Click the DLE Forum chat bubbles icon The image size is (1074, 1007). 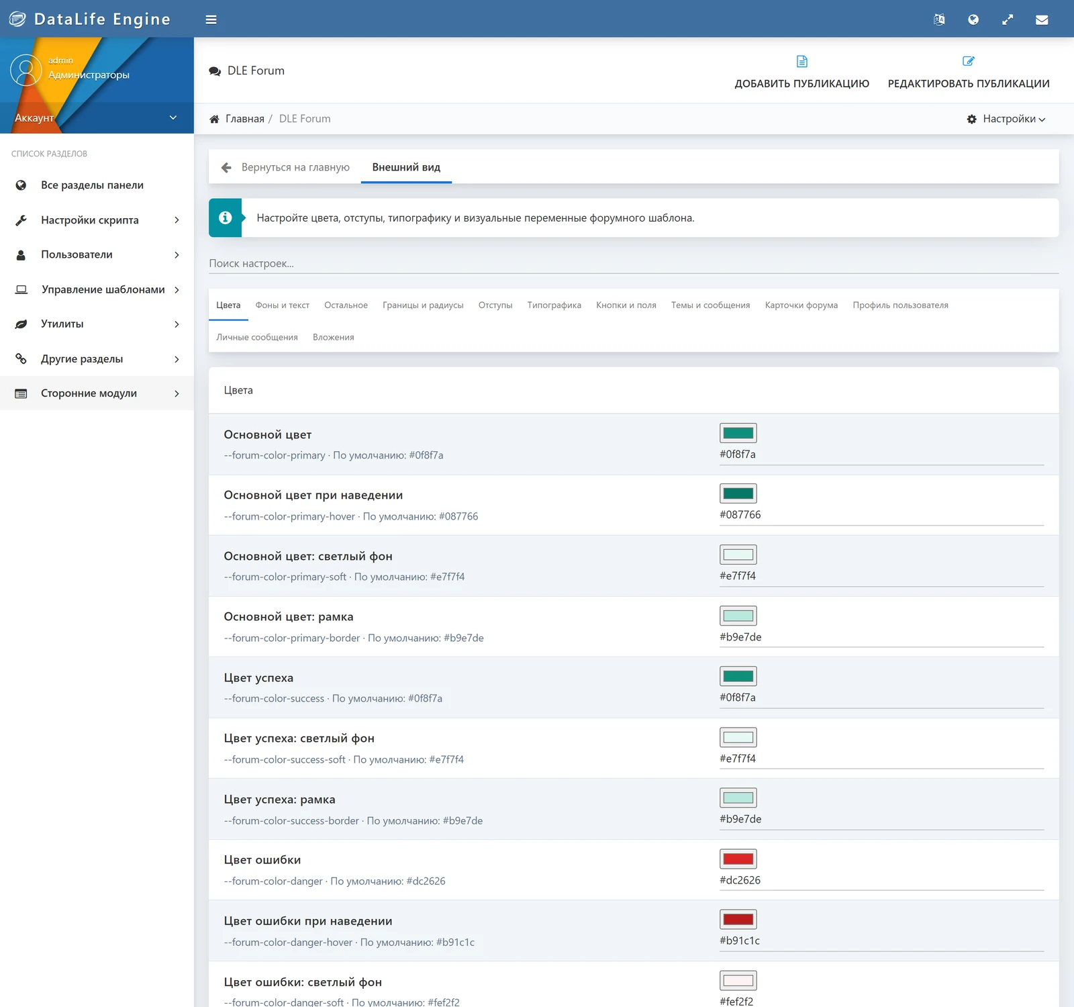[215, 71]
